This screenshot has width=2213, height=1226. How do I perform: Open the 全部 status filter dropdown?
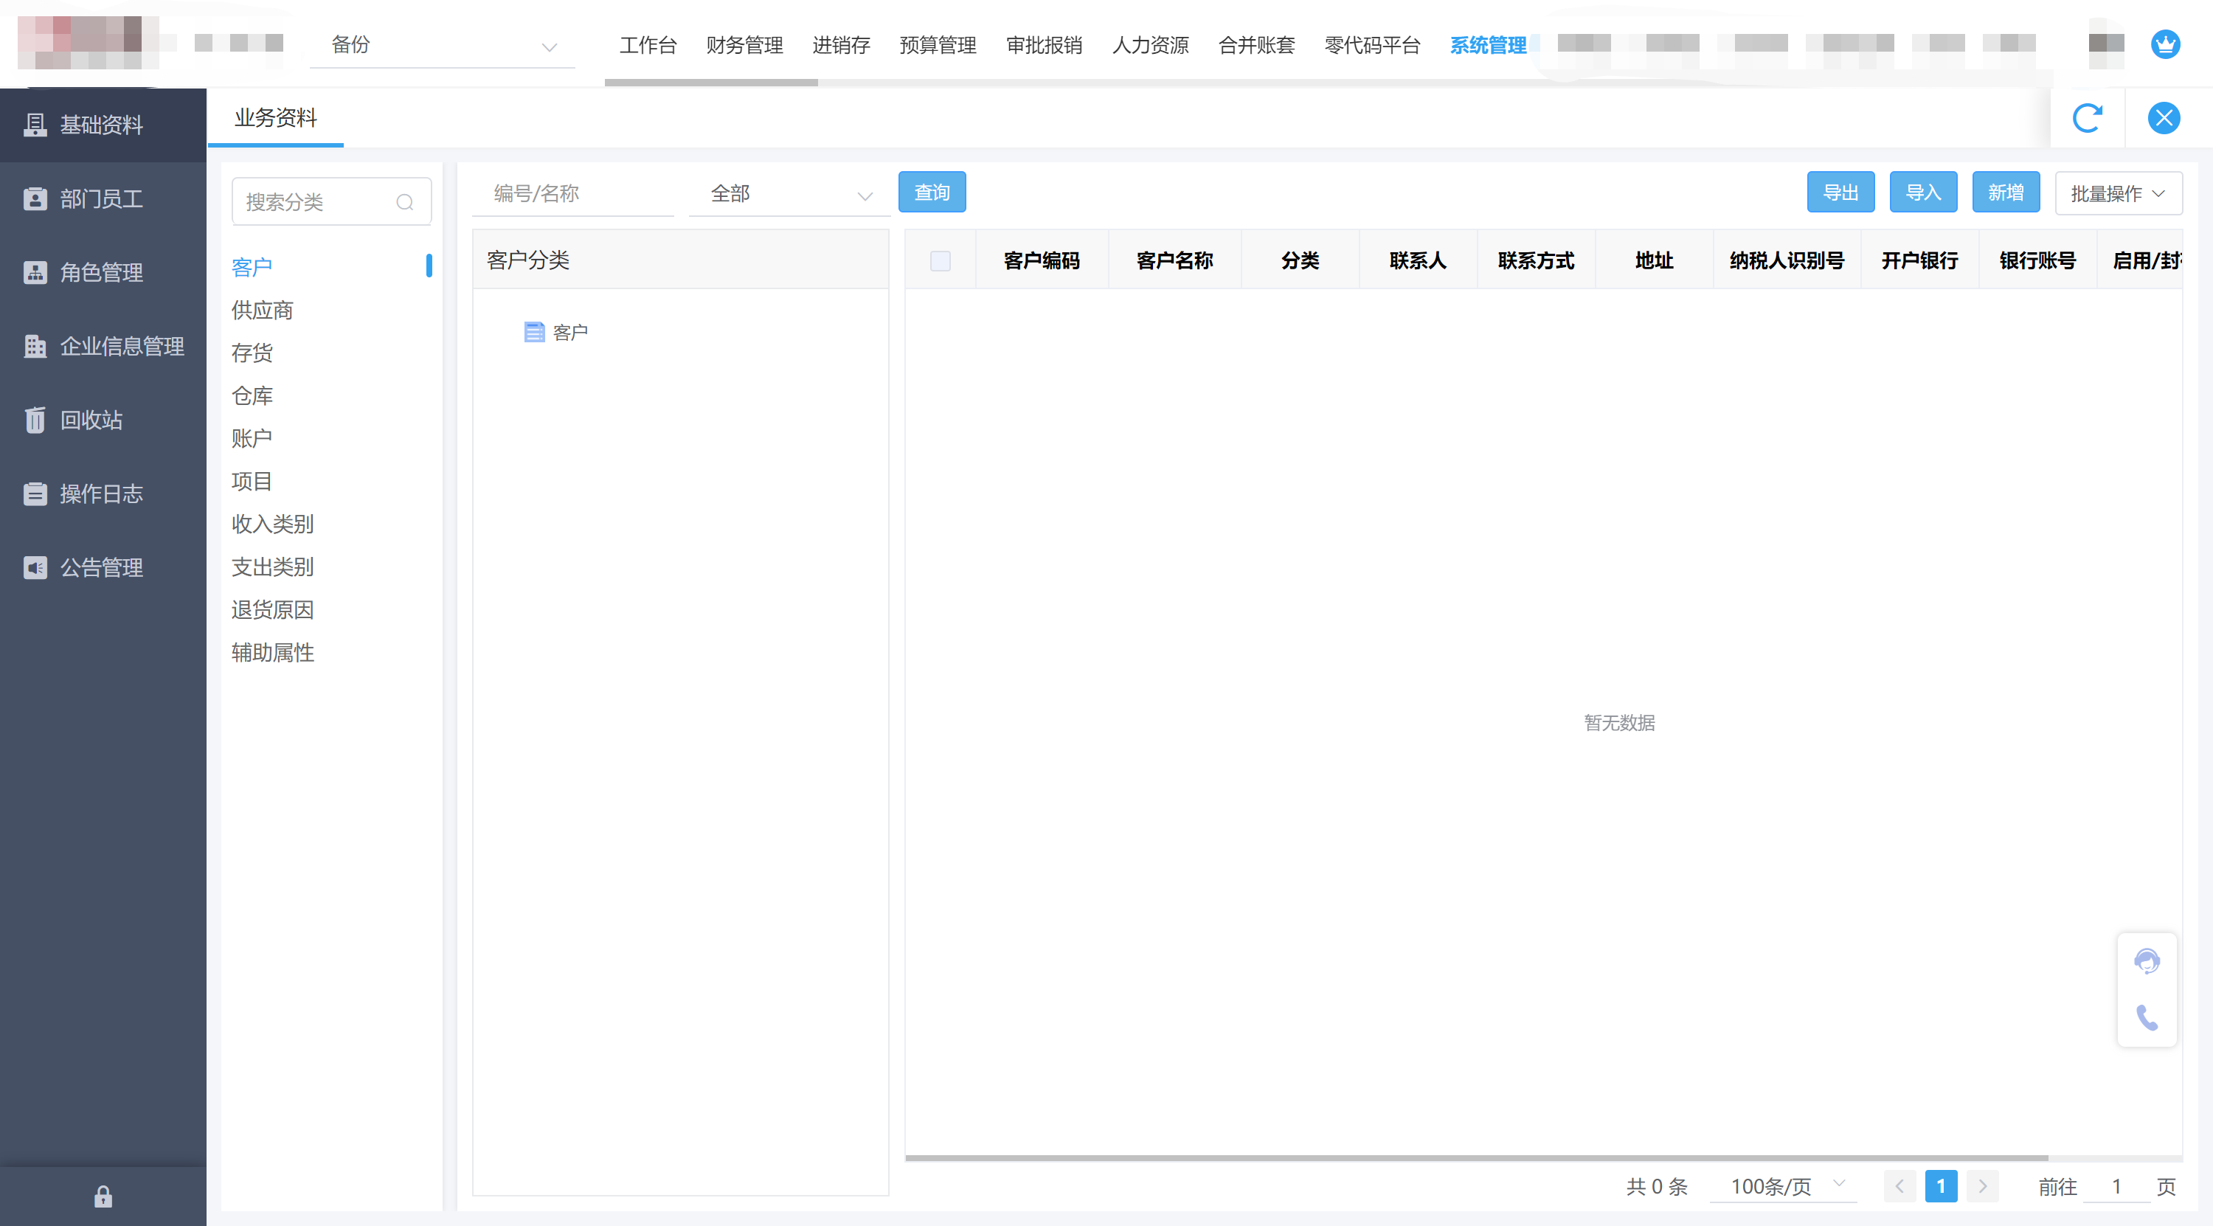tap(789, 194)
